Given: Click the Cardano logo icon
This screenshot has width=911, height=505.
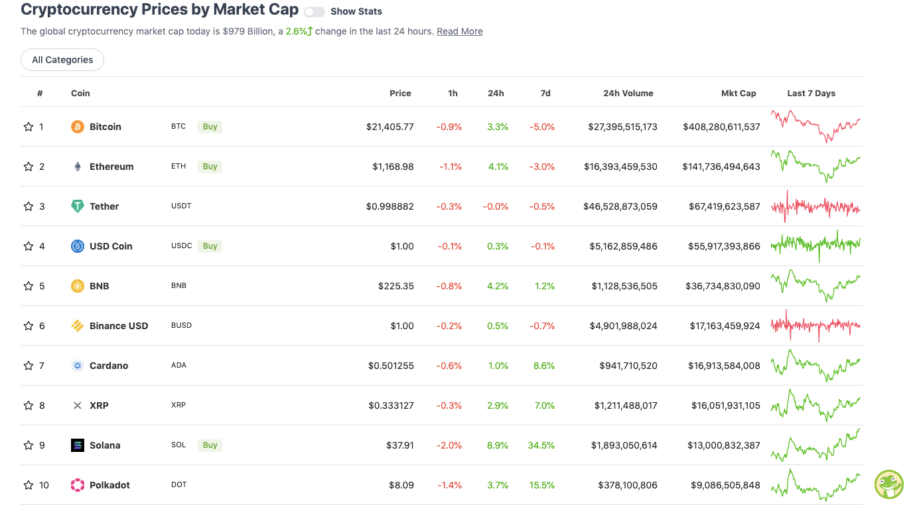Looking at the screenshot, I should pyautogui.click(x=78, y=366).
